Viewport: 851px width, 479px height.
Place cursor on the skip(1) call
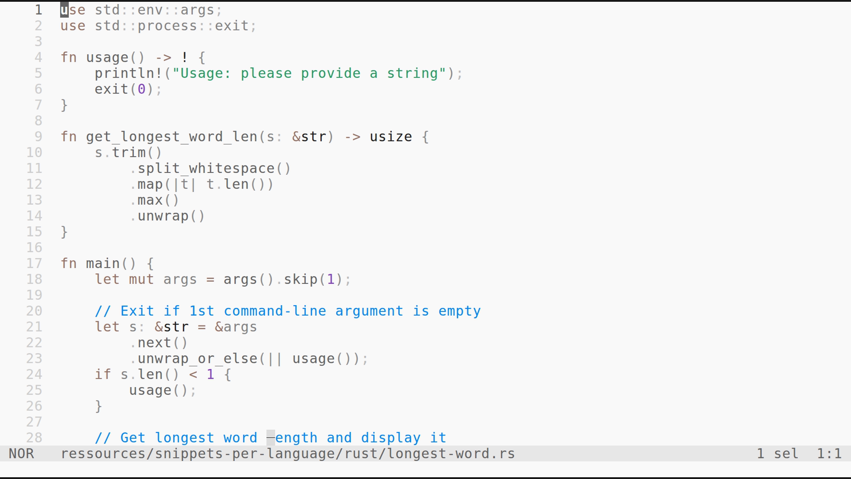309,279
